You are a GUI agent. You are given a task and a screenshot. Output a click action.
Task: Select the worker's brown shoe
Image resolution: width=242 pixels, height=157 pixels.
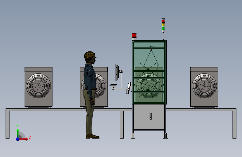point(93,136)
